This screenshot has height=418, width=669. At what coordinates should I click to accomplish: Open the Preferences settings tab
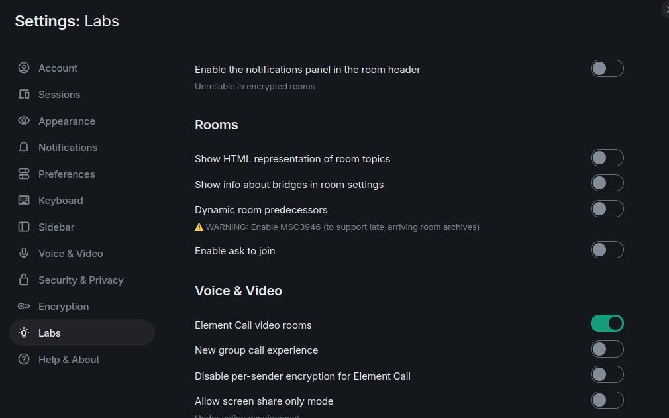coord(66,174)
